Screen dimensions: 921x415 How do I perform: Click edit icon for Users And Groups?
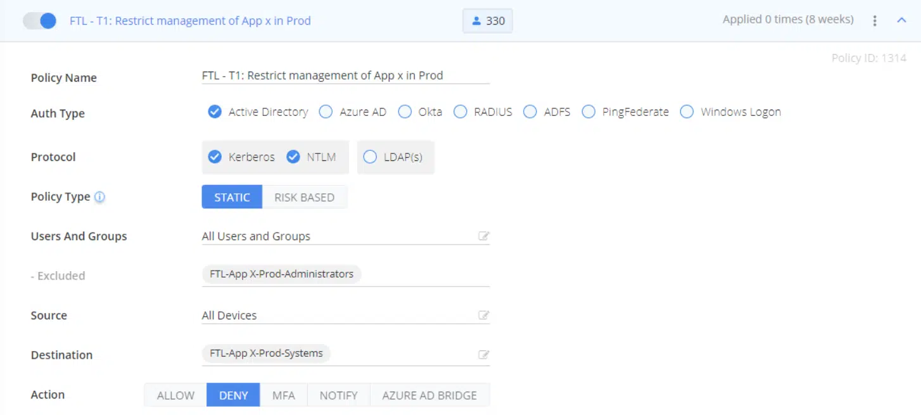pos(483,236)
